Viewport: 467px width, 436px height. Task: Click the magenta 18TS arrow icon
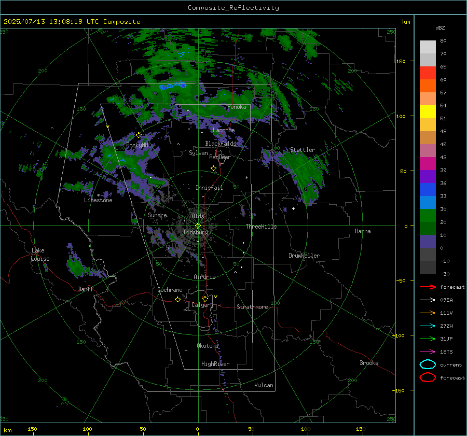(428, 352)
